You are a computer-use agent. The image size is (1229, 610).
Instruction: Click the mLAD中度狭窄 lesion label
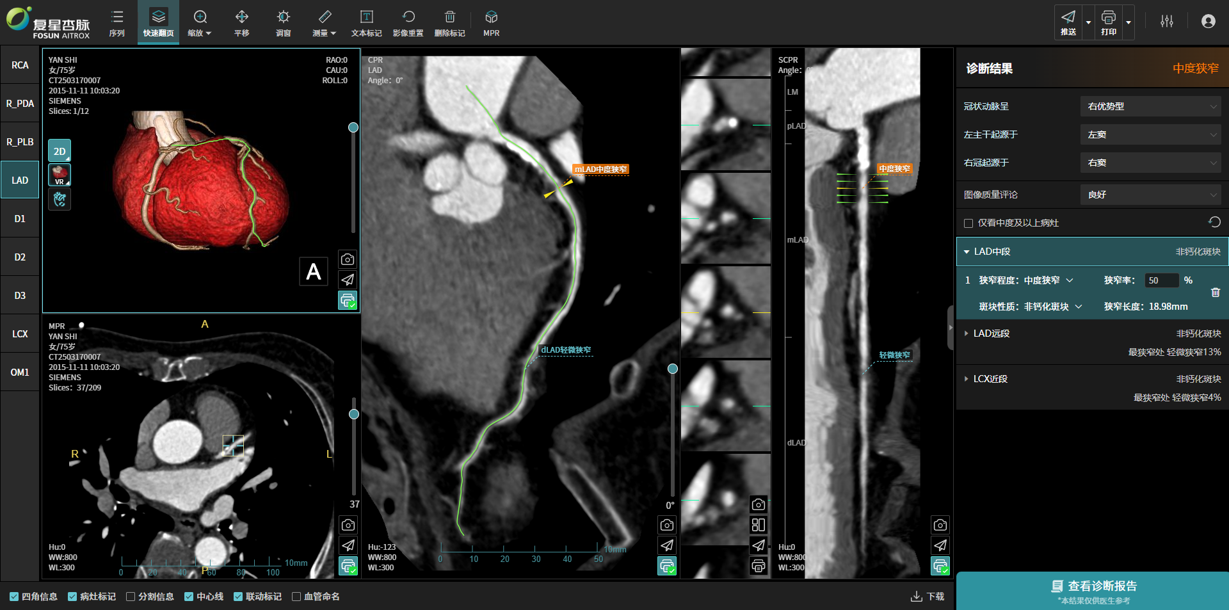point(600,169)
